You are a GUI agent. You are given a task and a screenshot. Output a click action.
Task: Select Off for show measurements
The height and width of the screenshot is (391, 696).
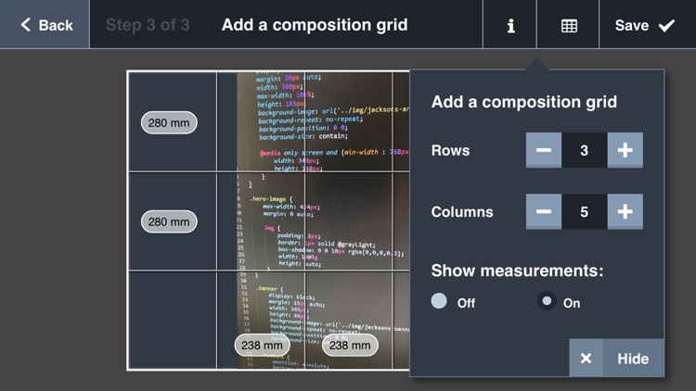click(440, 301)
